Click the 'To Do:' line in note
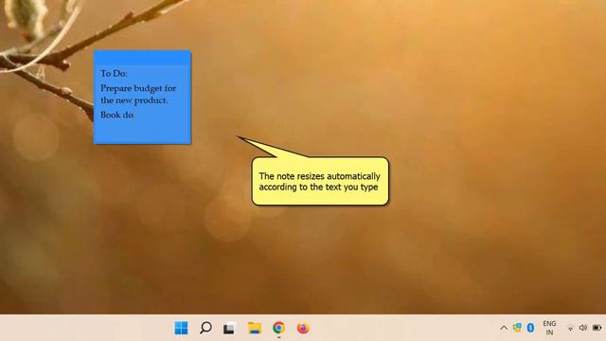 click(114, 73)
